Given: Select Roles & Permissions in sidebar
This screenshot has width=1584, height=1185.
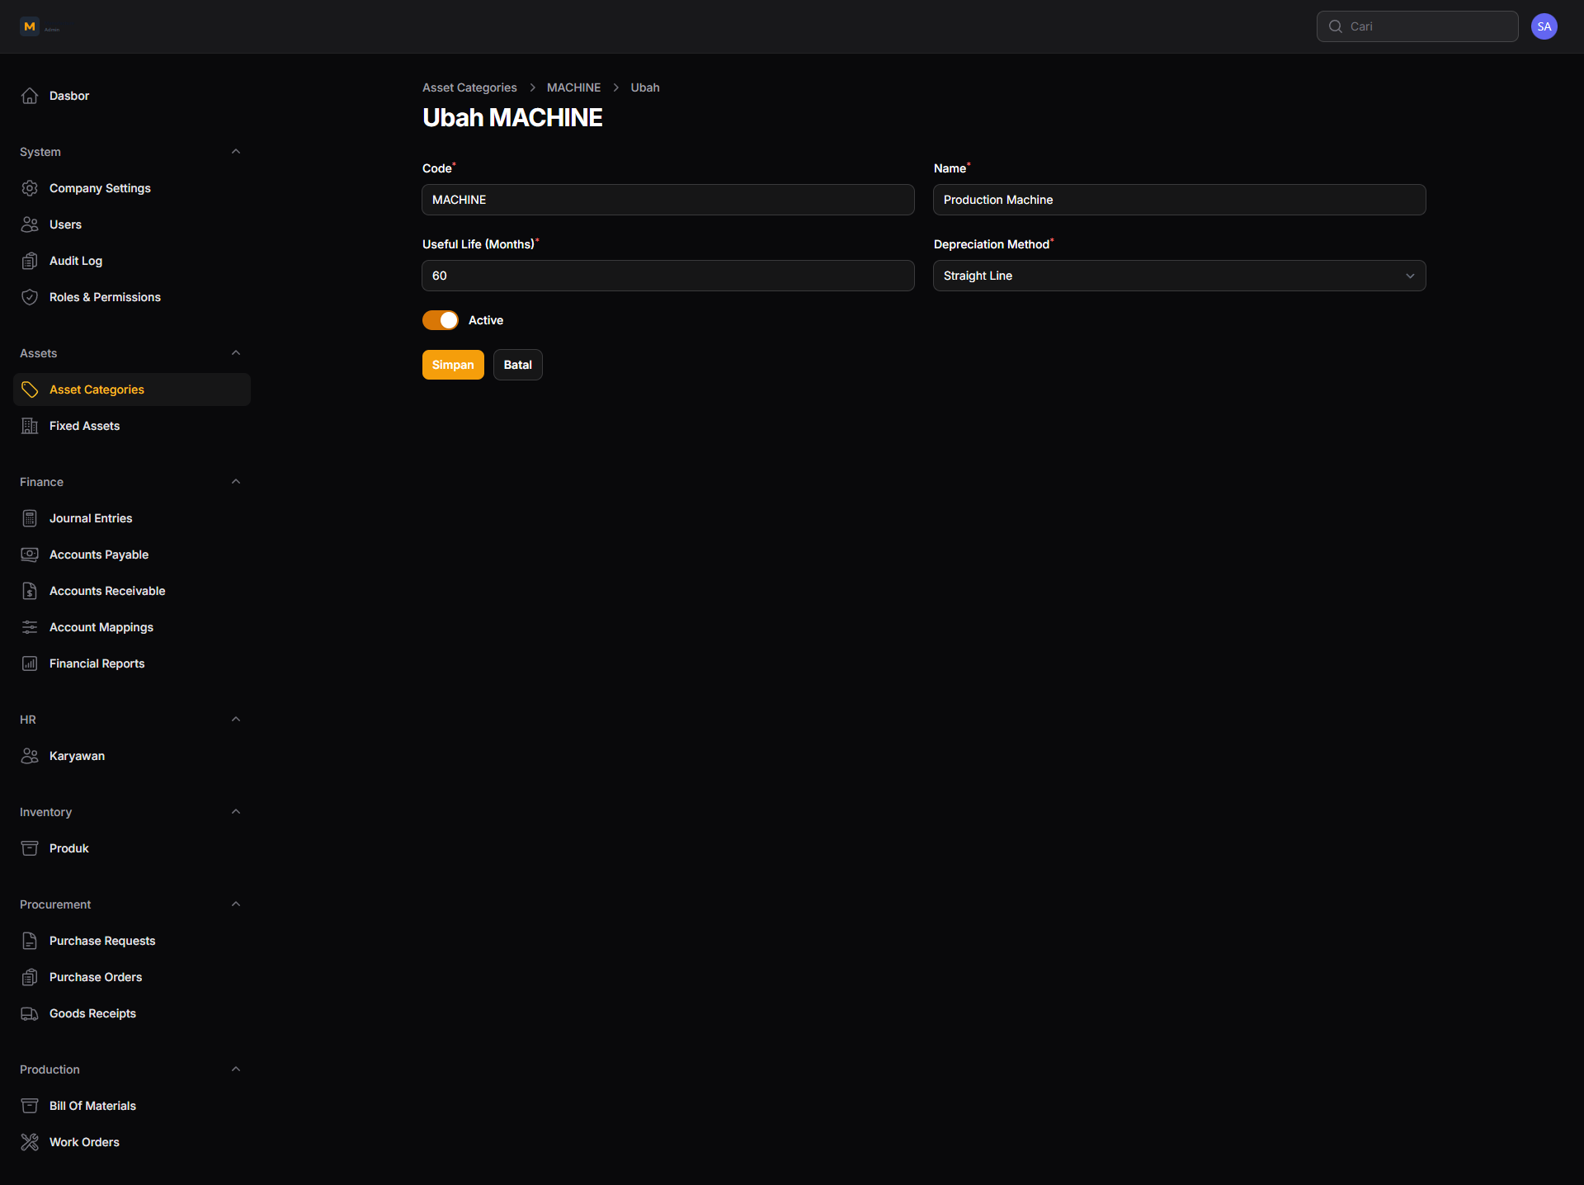Looking at the screenshot, I should [132, 297].
